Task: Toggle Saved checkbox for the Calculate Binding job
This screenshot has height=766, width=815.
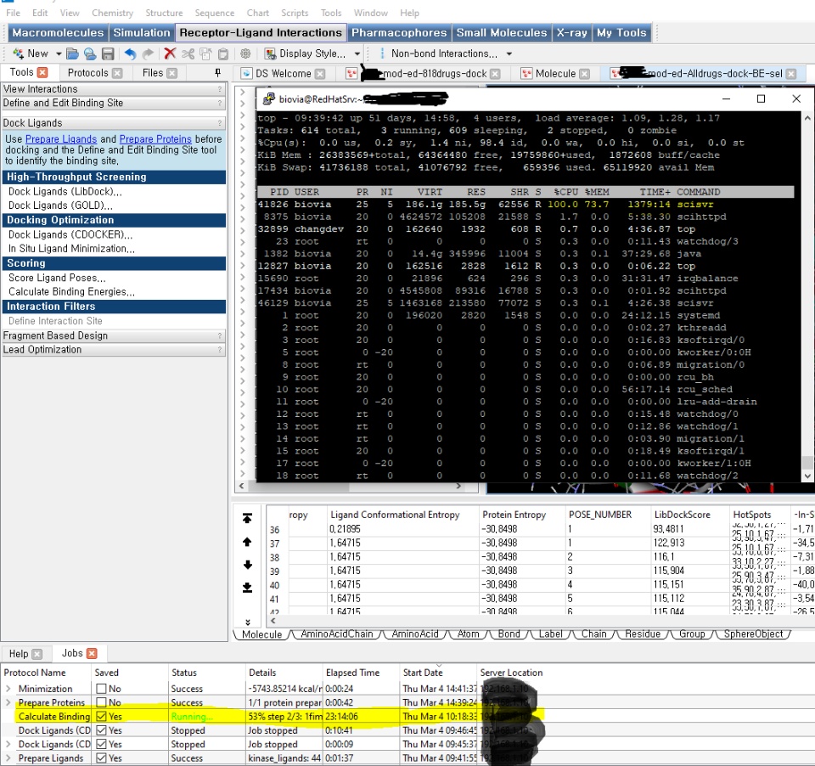Action: coord(101,717)
